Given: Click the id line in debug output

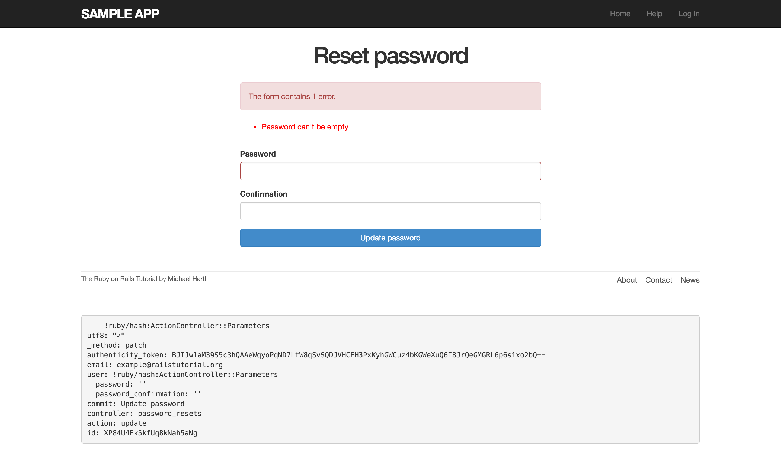Looking at the screenshot, I should (x=142, y=433).
